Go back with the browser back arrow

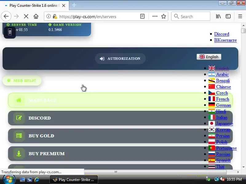point(6,16)
